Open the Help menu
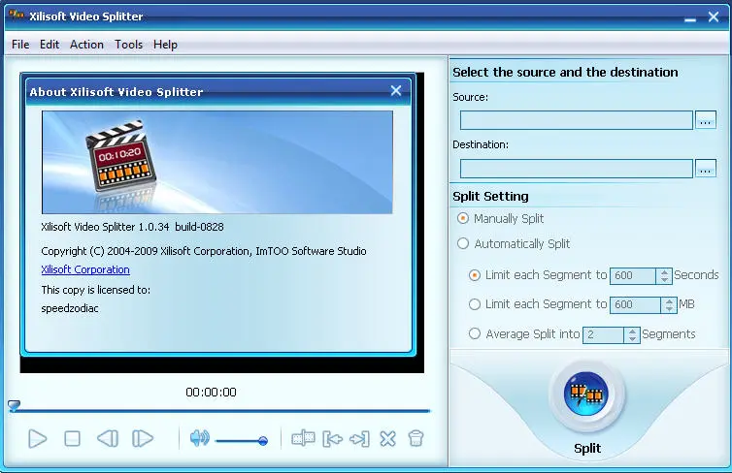 (x=165, y=45)
